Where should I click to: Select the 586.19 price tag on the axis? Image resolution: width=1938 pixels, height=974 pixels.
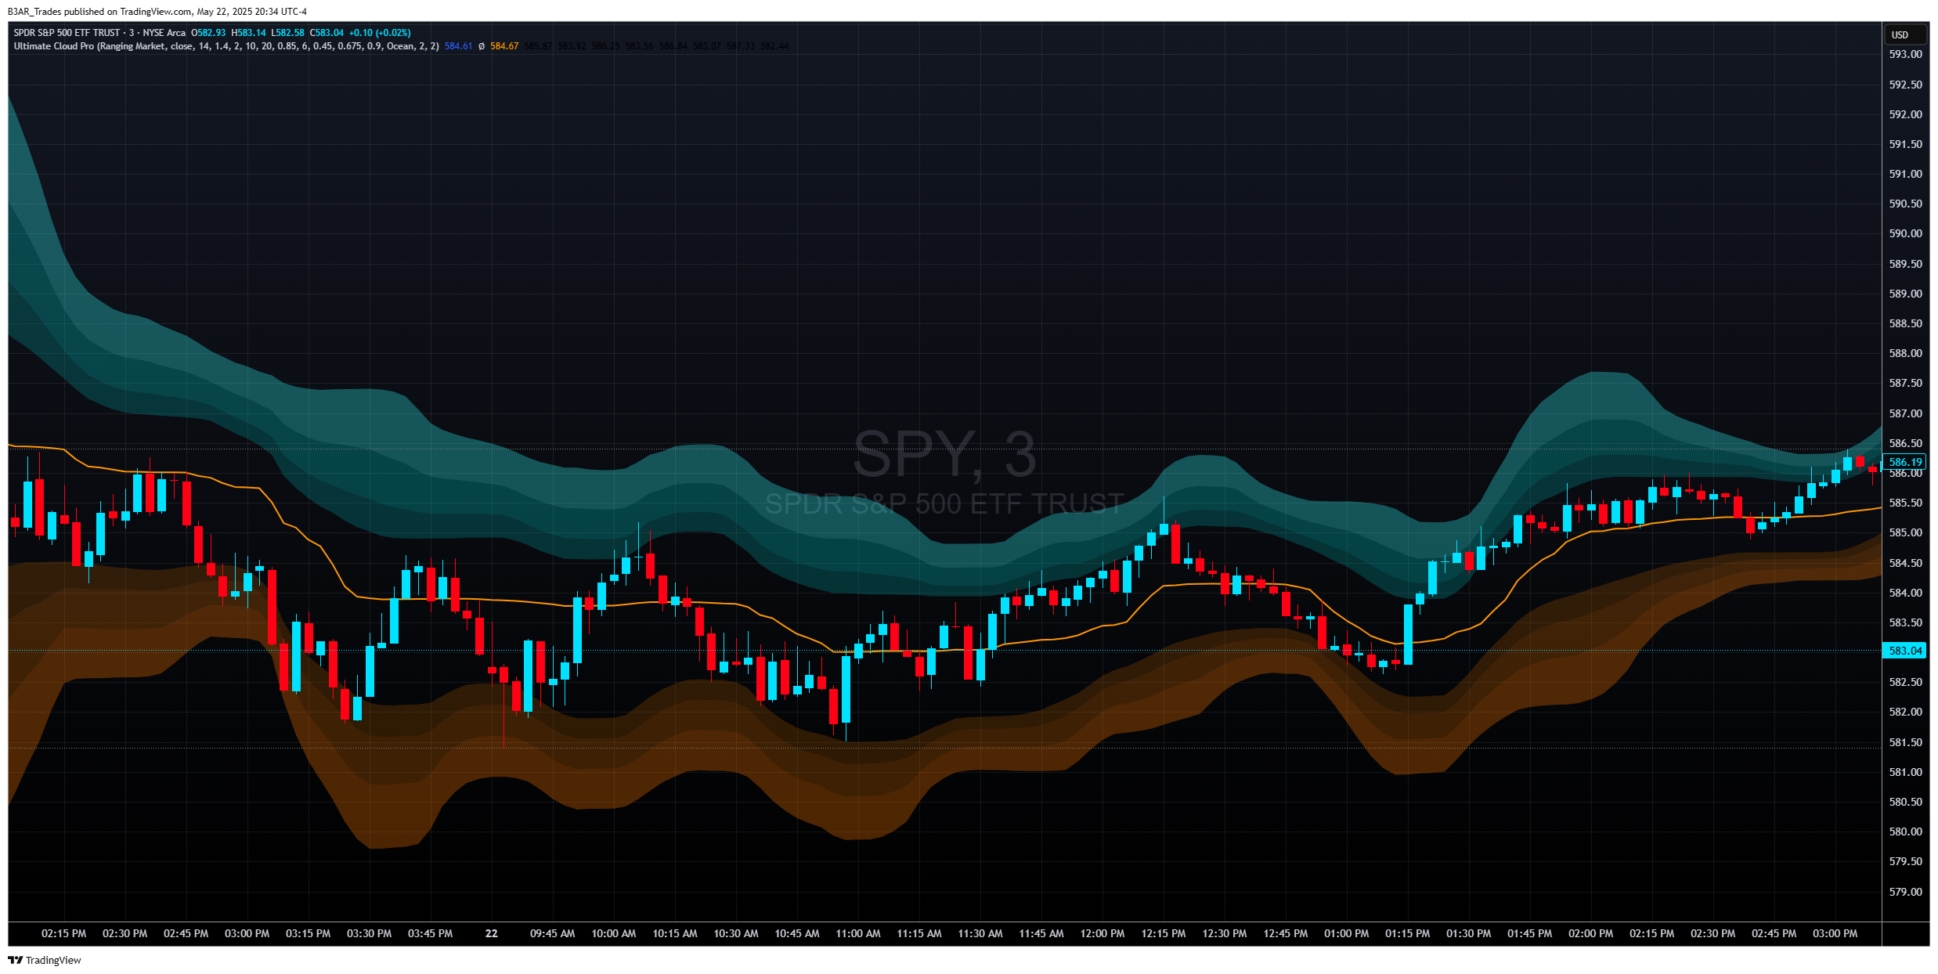tap(1904, 462)
